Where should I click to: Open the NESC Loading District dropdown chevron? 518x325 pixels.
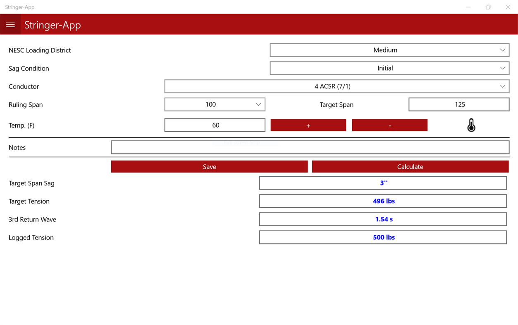coord(503,50)
